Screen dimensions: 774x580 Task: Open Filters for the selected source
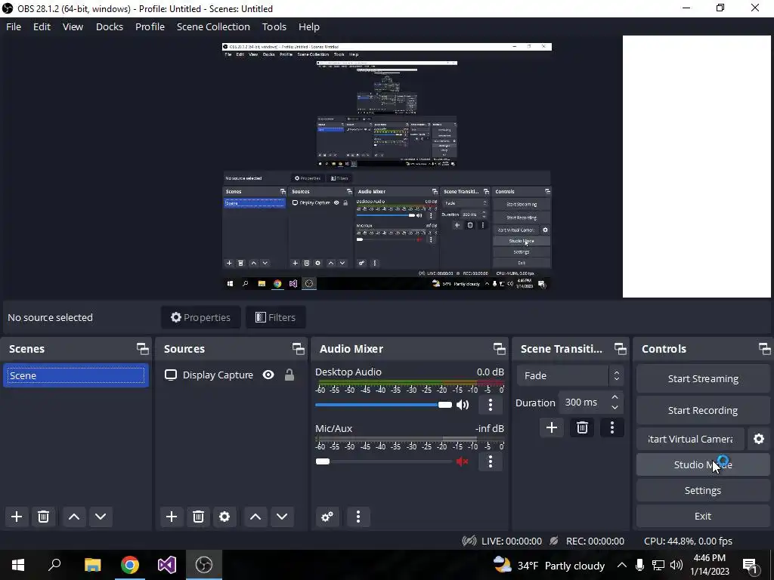coord(275,317)
